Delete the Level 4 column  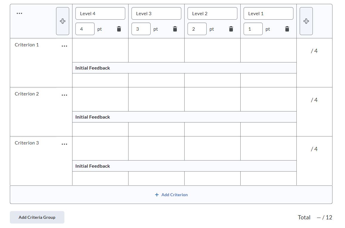click(x=119, y=29)
